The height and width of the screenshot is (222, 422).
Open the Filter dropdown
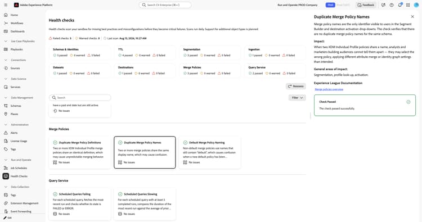(x=297, y=98)
